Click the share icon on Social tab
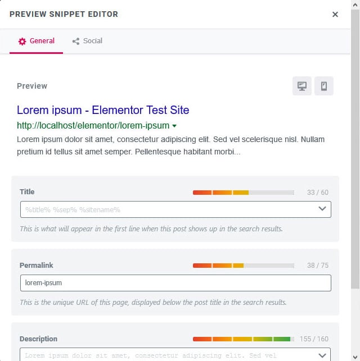 pos(76,41)
